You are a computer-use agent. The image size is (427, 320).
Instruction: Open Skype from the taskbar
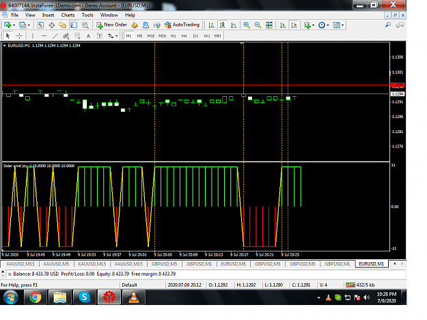click(x=85, y=297)
